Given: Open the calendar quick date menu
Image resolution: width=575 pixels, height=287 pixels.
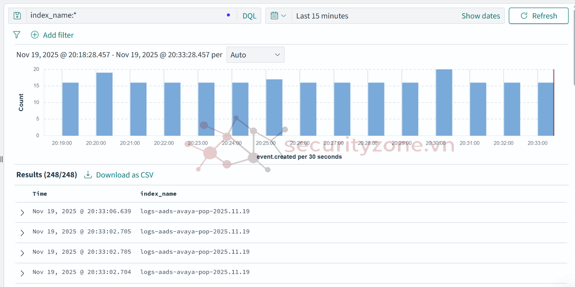Looking at the screenshot, I should coord(278,16).
